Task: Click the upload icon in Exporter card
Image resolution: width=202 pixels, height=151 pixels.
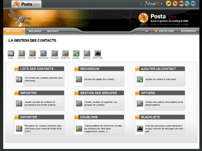Action: click(x=19, y=129)
